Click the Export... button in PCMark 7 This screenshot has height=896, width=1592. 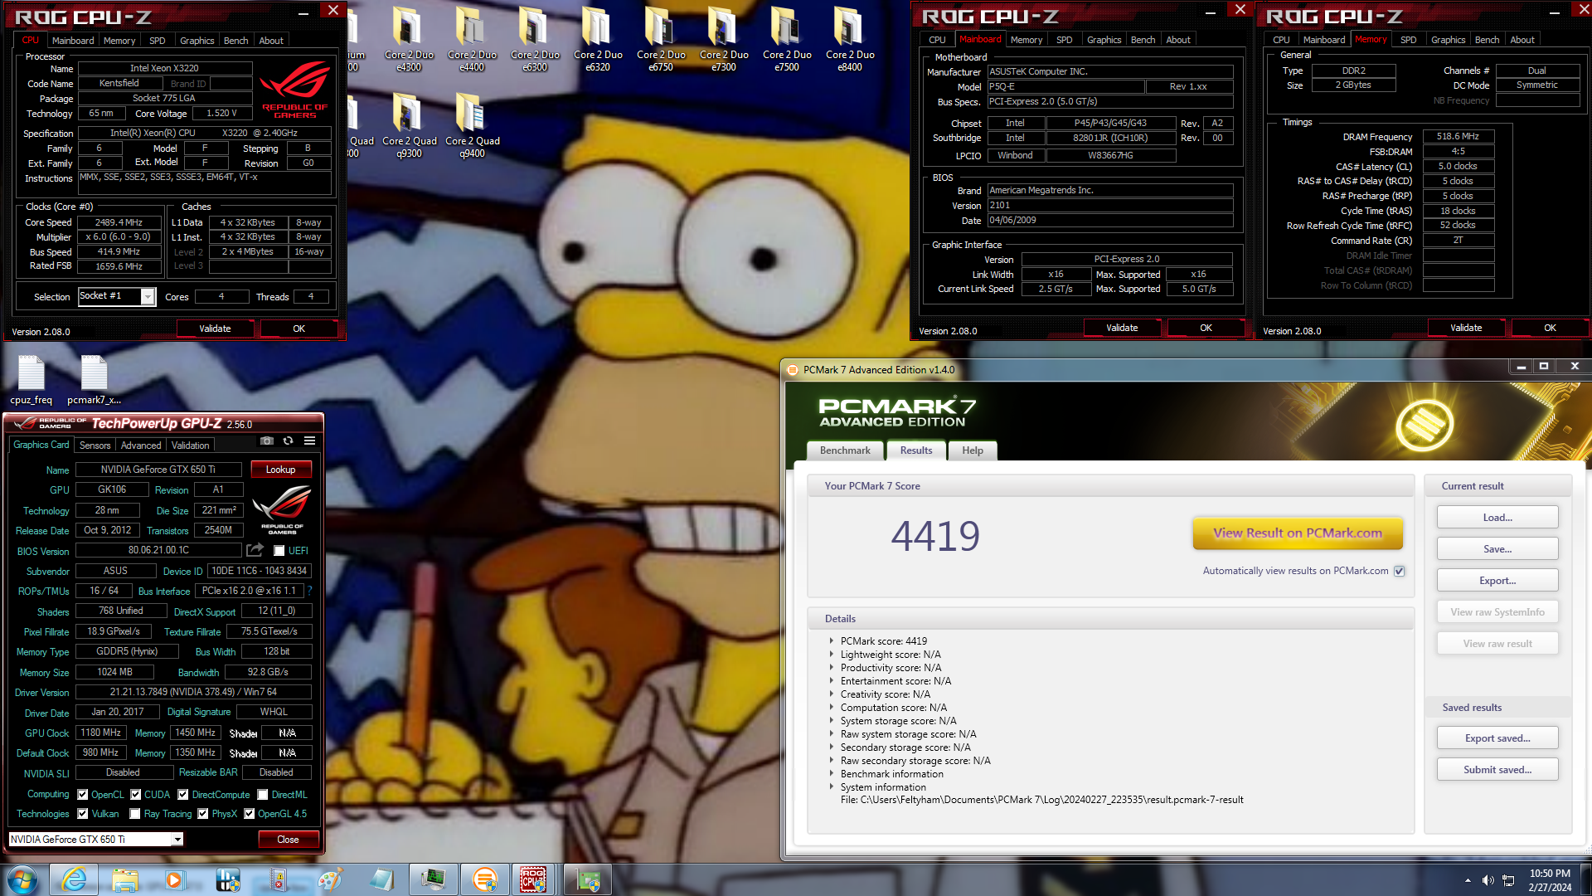tap(1497, 580)
